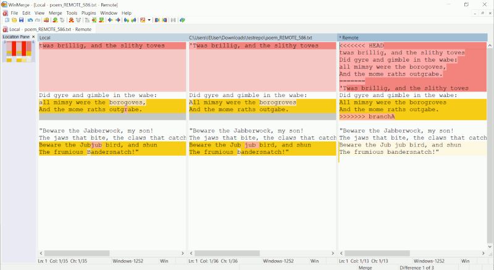Click 'All mimsy were the borogroves' in middle pane

point(243,103)
